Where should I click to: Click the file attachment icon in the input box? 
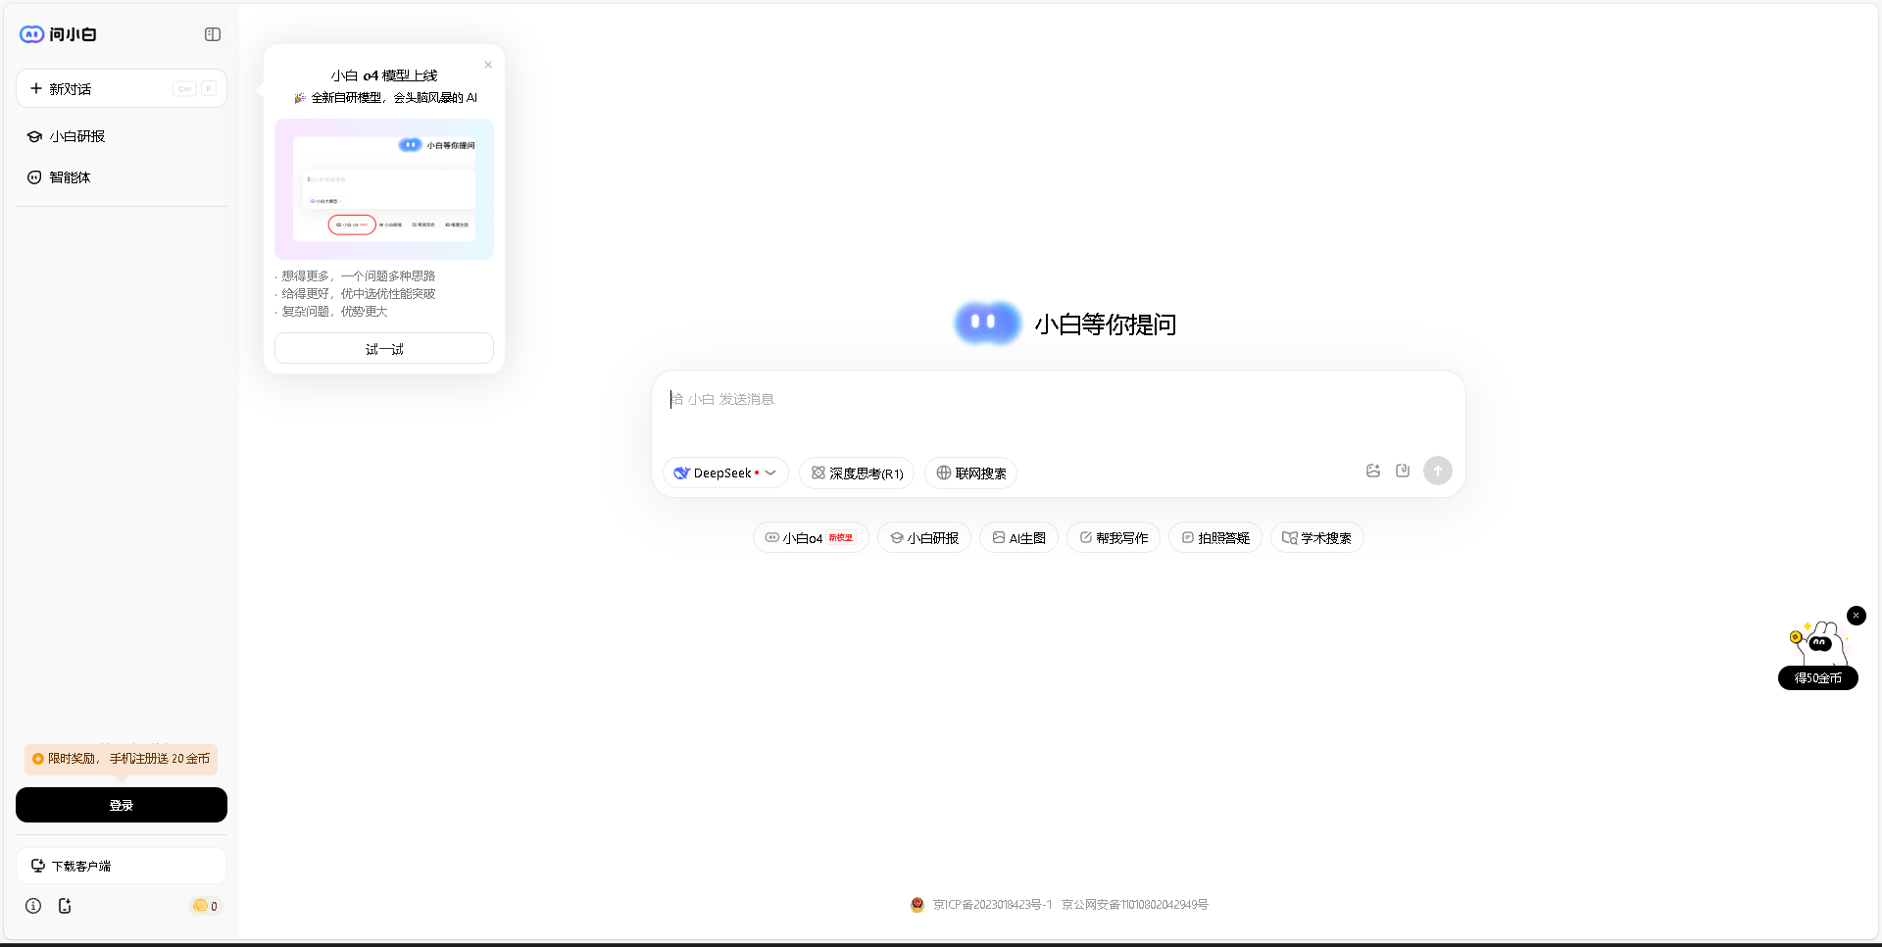1403,471
